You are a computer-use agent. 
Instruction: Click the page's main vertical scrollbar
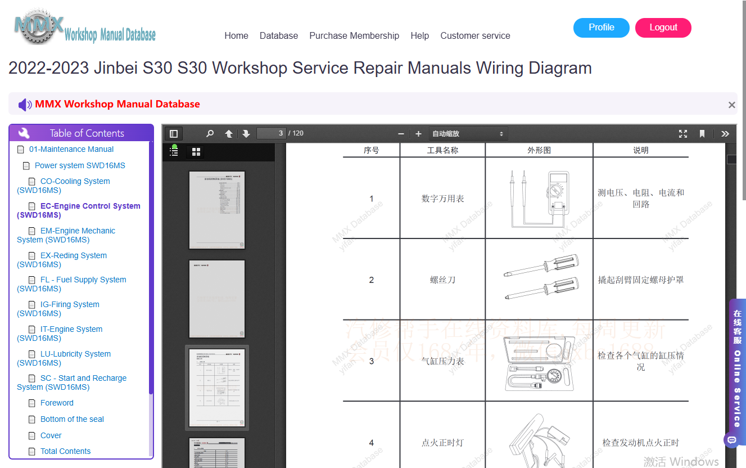[x=744, y=101]
